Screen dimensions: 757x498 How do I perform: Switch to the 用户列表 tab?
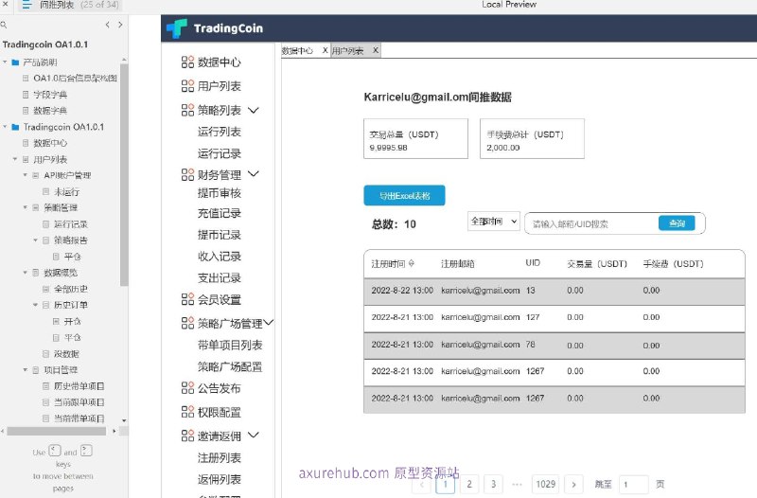coord(347,51)
